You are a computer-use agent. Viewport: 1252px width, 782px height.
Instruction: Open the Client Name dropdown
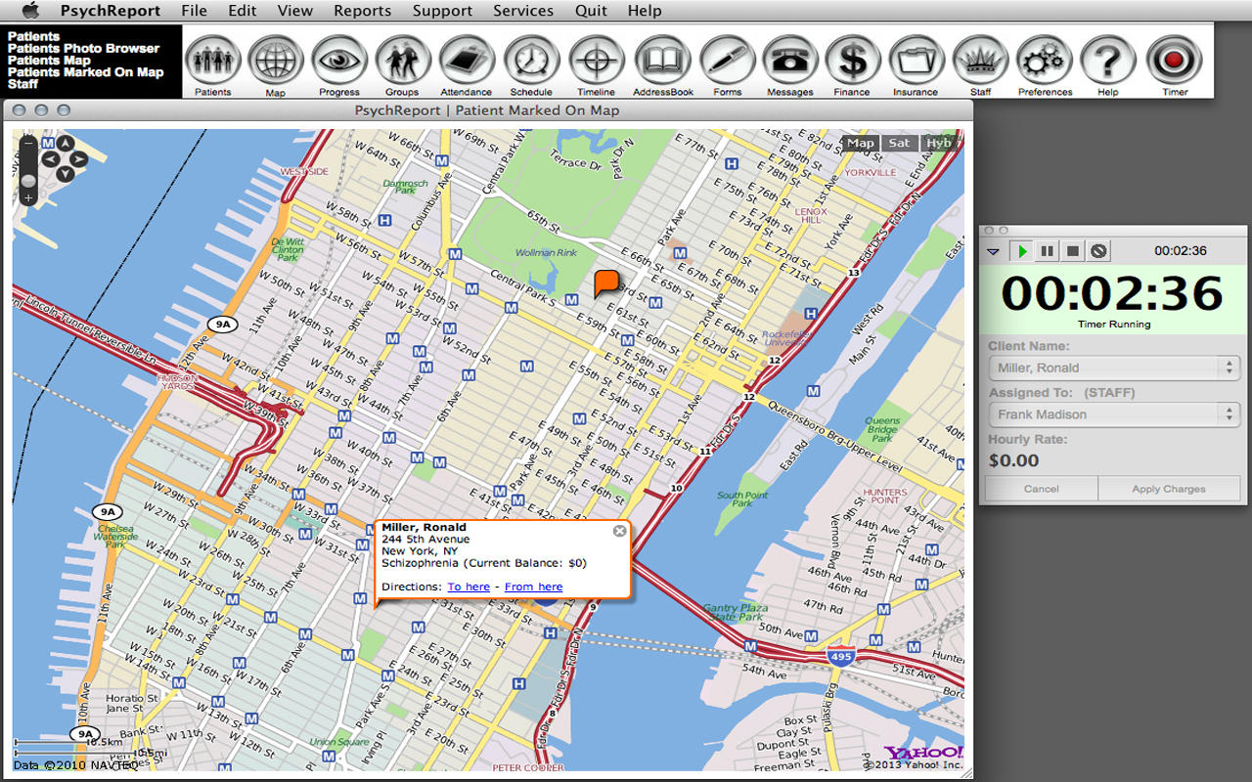1114,368
